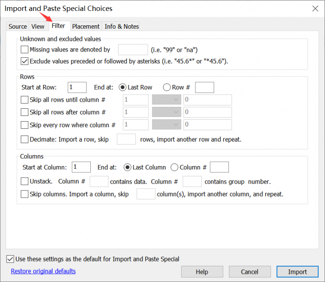Open operator dropdown for skip every row
This screenshot has height=282, width=325.
[166, 125]
